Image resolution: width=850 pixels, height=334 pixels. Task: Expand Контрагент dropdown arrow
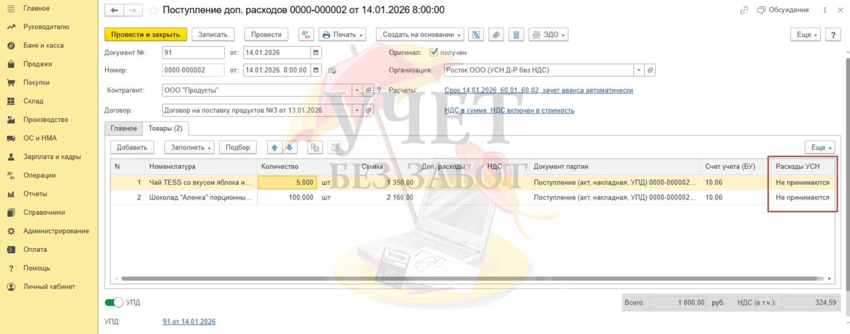click(x=357, y=90)
